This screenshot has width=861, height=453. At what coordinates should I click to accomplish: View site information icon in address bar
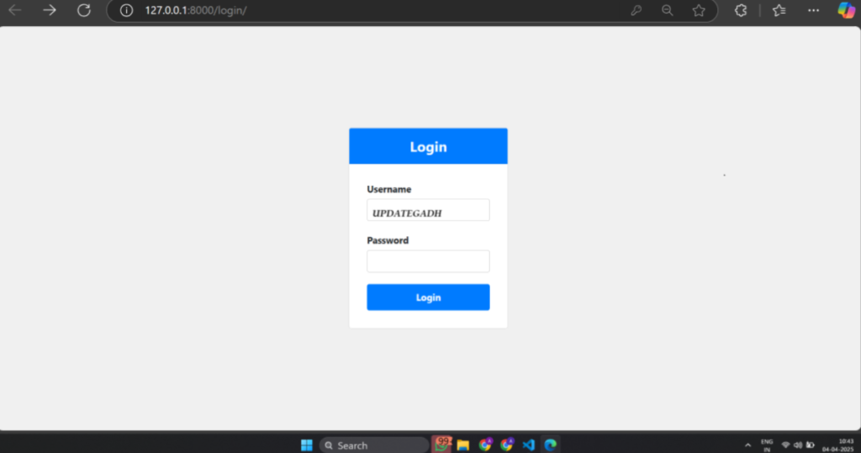tap(126, 10)
